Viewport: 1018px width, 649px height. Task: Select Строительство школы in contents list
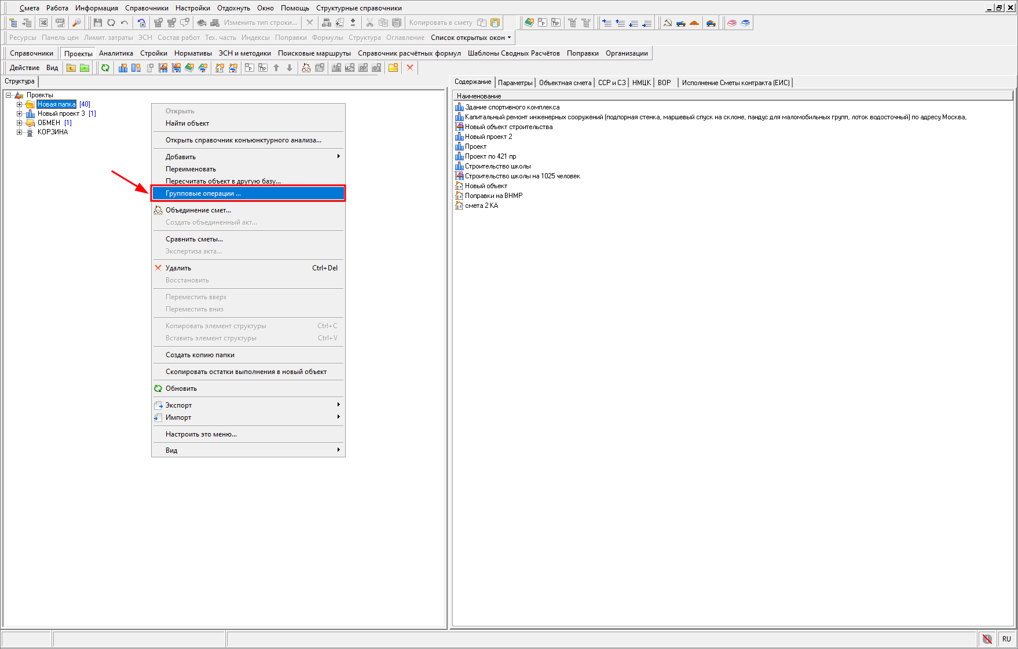tap(497, 166)
